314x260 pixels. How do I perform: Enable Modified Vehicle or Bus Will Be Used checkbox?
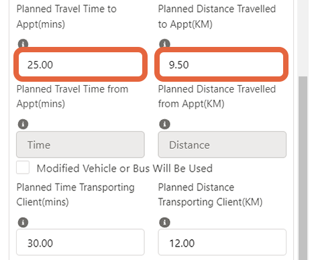(23, 168)
